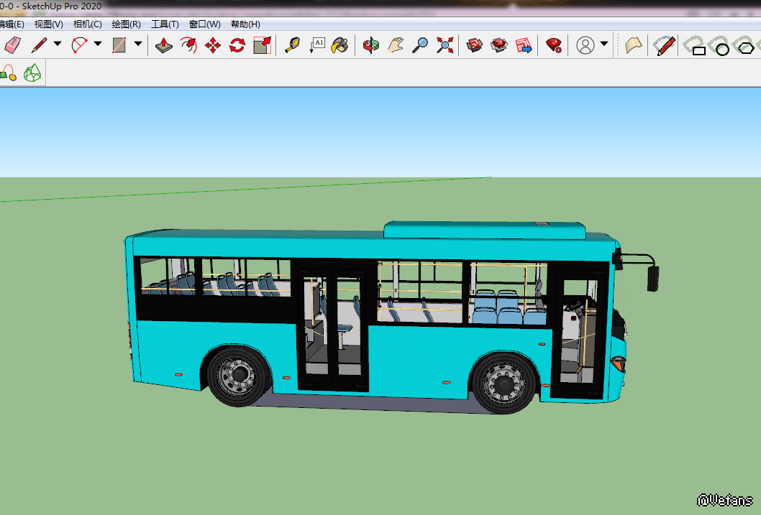Select the Follow Me tool
The height and width of the screenshot is (515, 761).
188,46
